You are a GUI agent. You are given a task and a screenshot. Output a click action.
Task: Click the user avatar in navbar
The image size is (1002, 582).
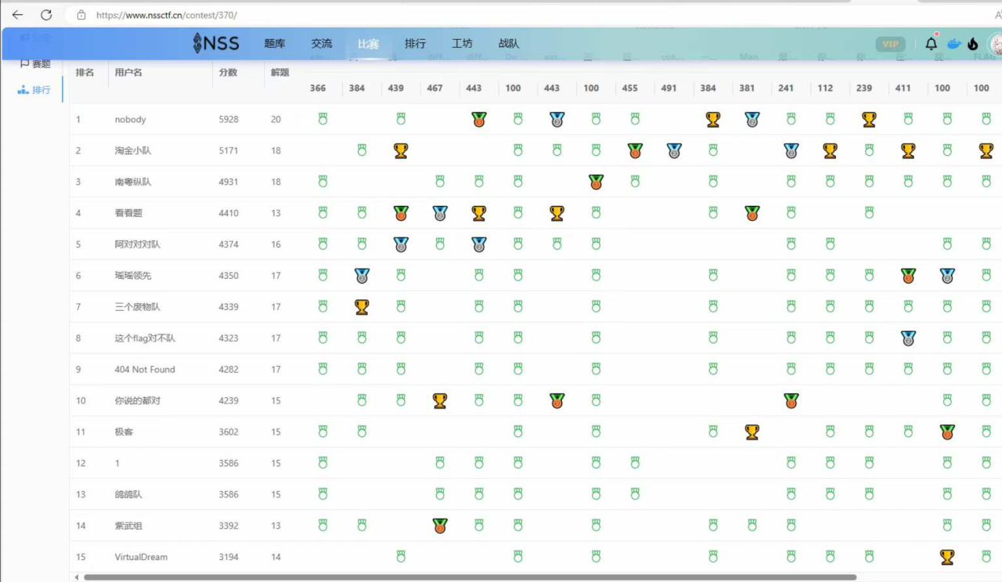click(x=996, y=45)
